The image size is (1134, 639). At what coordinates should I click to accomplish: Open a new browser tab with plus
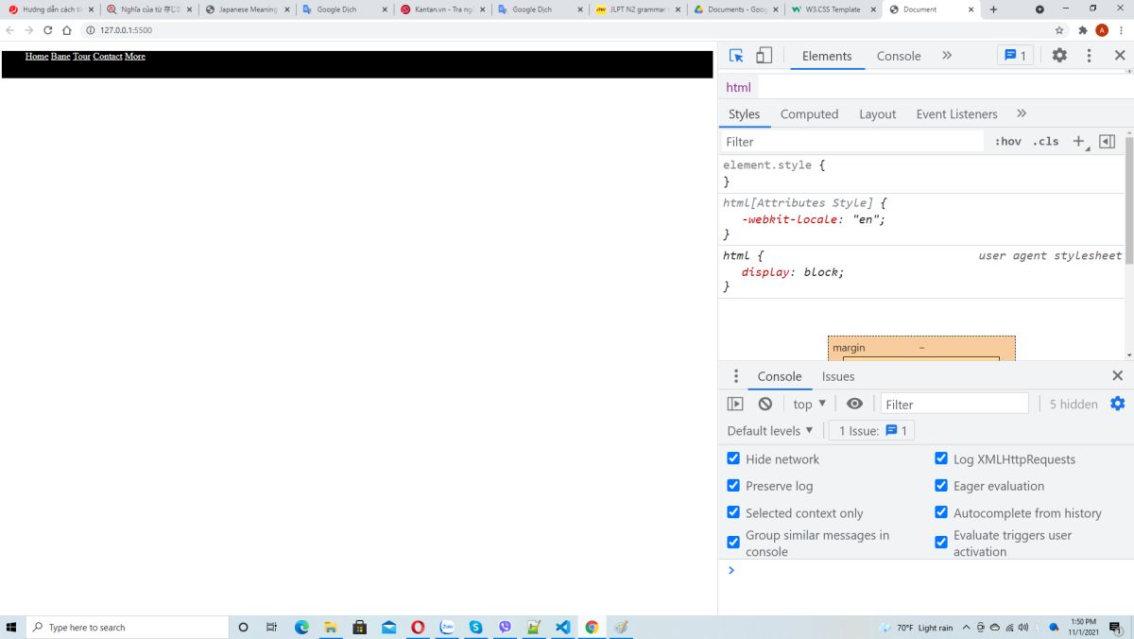pos(993,9)
